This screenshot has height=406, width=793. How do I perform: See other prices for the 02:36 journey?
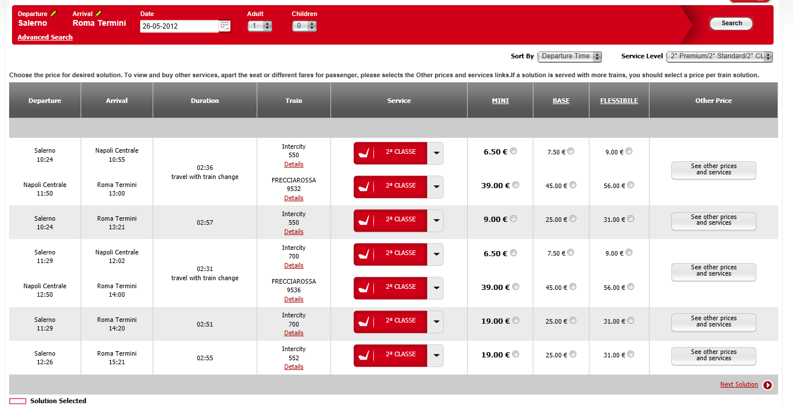714,170
